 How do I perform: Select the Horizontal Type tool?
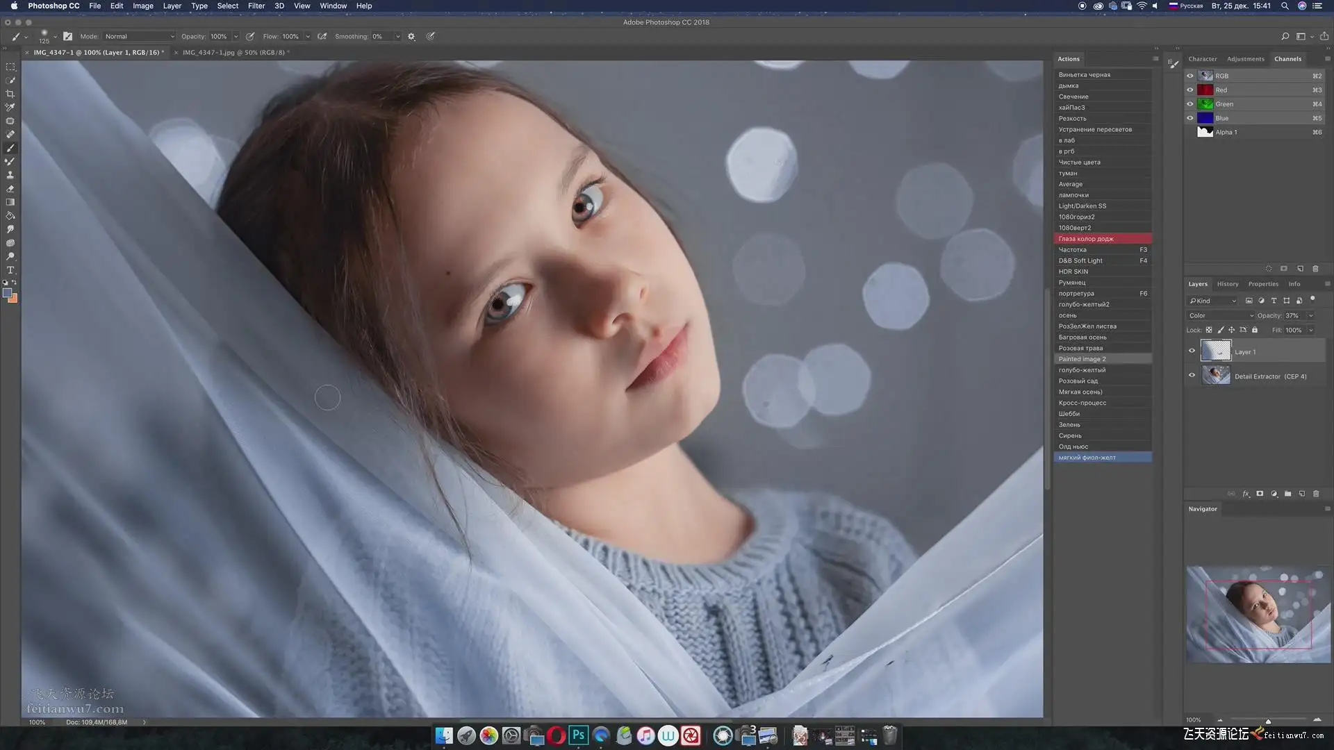pyautogui.click(x=10, y=270)
